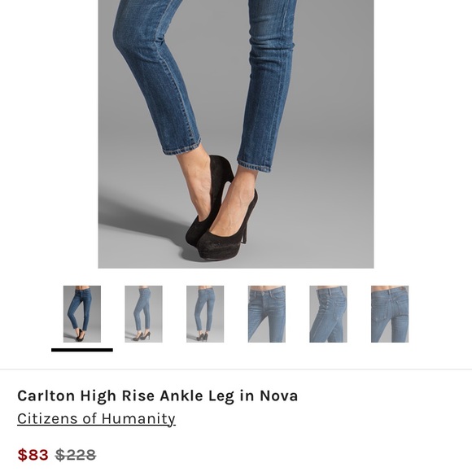Viewport: 472px width, 472px height.
Task: Enlarge the main jeans product photo
Action: [236, 134]
